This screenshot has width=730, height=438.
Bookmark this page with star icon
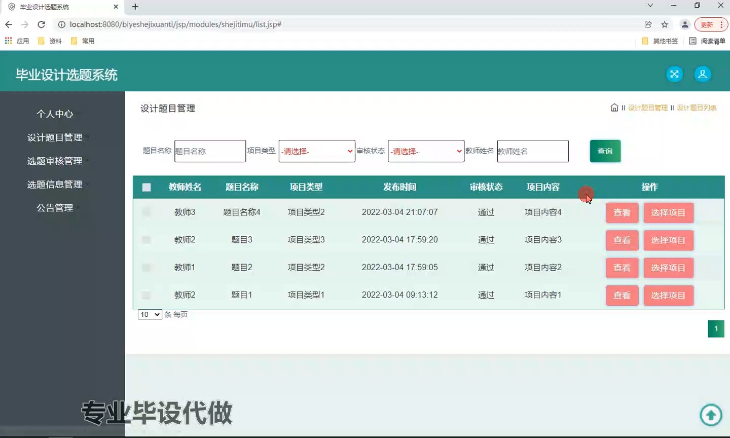(x=665, y=24)
